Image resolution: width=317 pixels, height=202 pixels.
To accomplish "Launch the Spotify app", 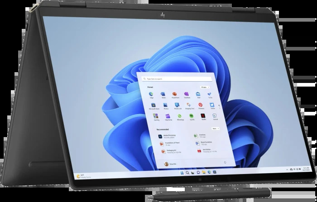I will pyautogui.click(x=192, y=116).
